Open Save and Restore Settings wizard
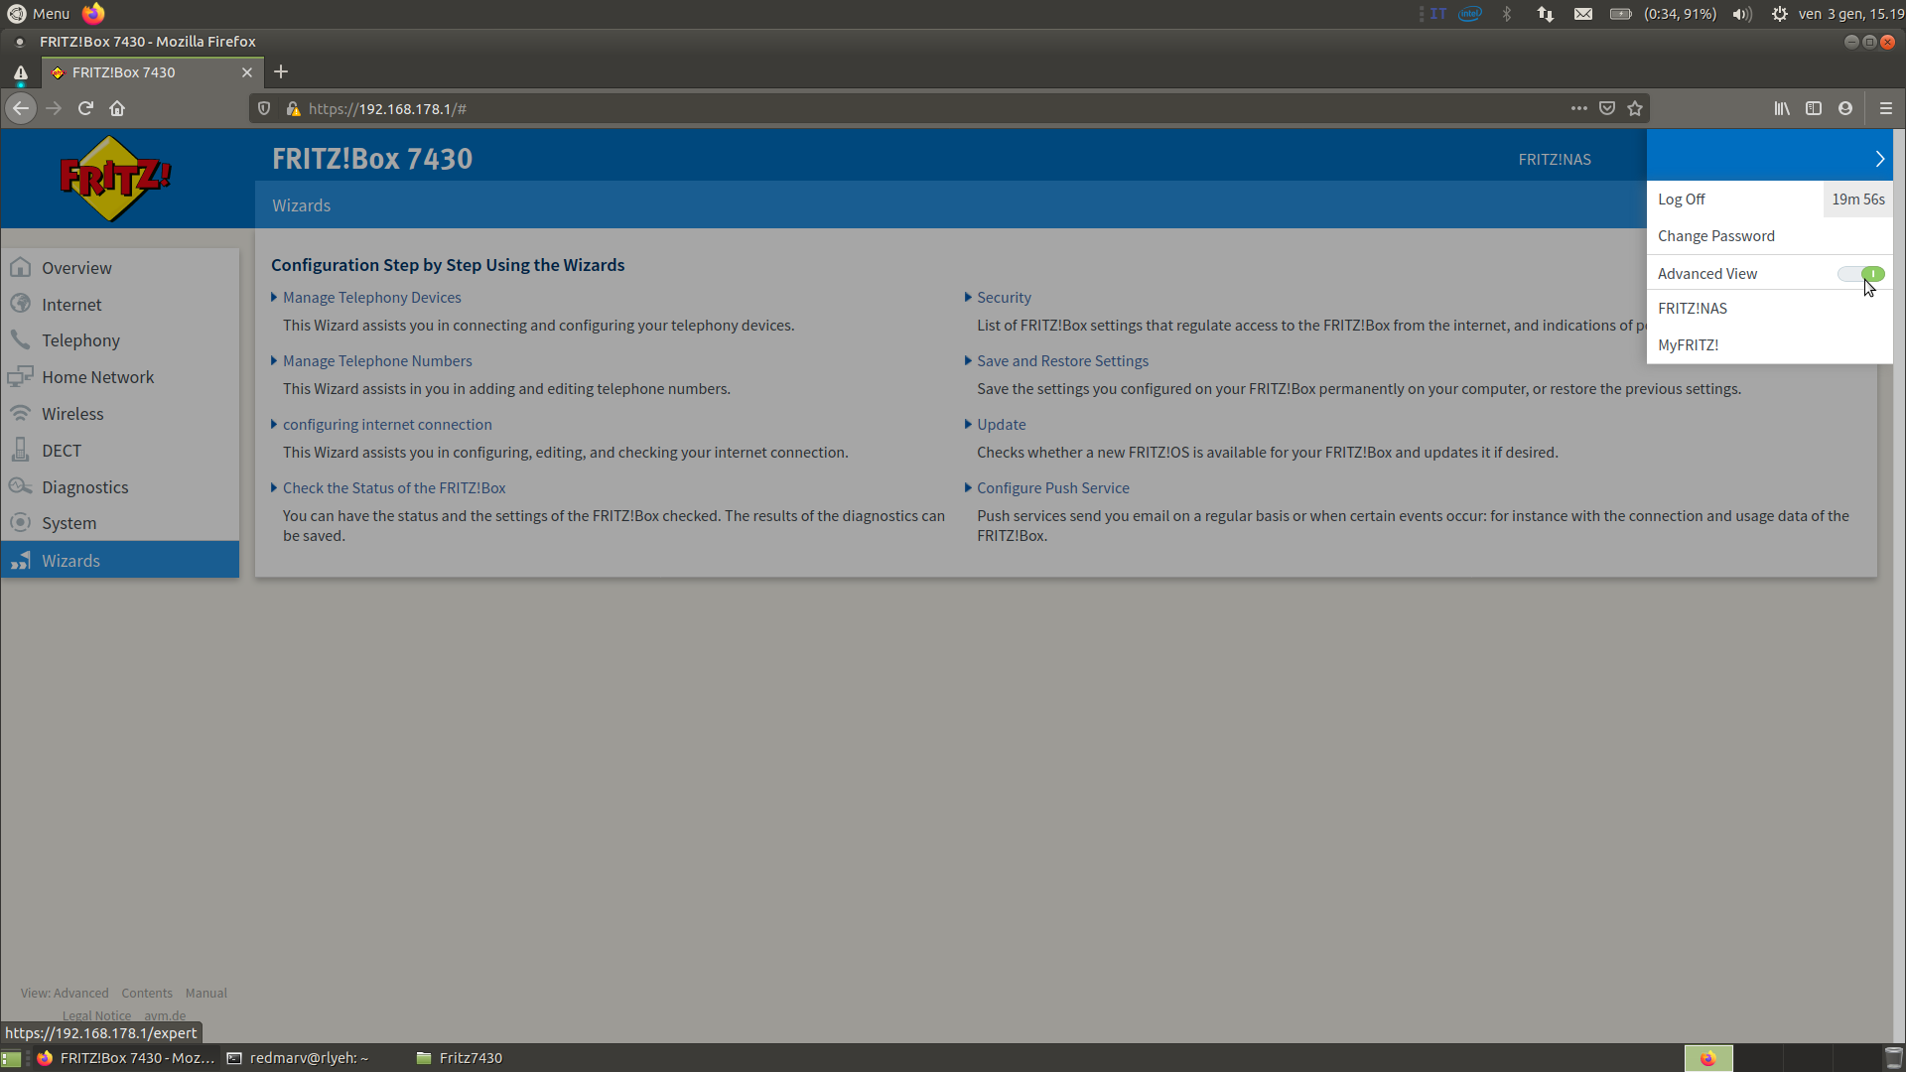Viewport: 1906px width, 1072px height. 1062,361
